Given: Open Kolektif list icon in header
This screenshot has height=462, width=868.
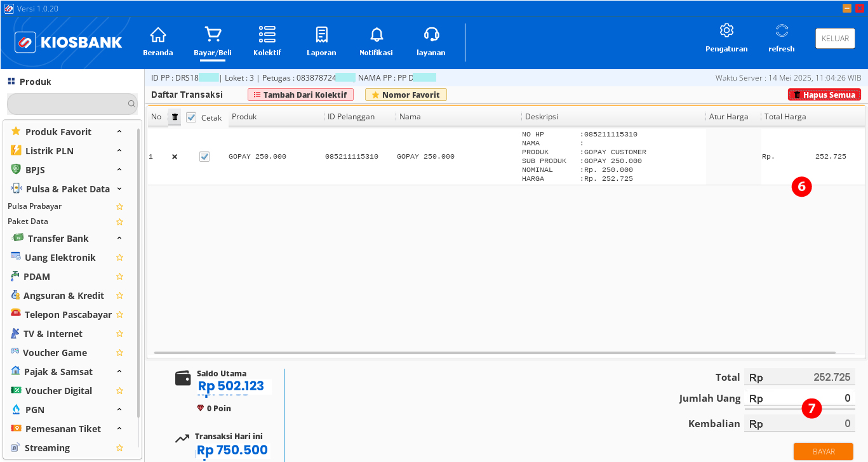Looking at the screenshot, I should pos(267,34).
